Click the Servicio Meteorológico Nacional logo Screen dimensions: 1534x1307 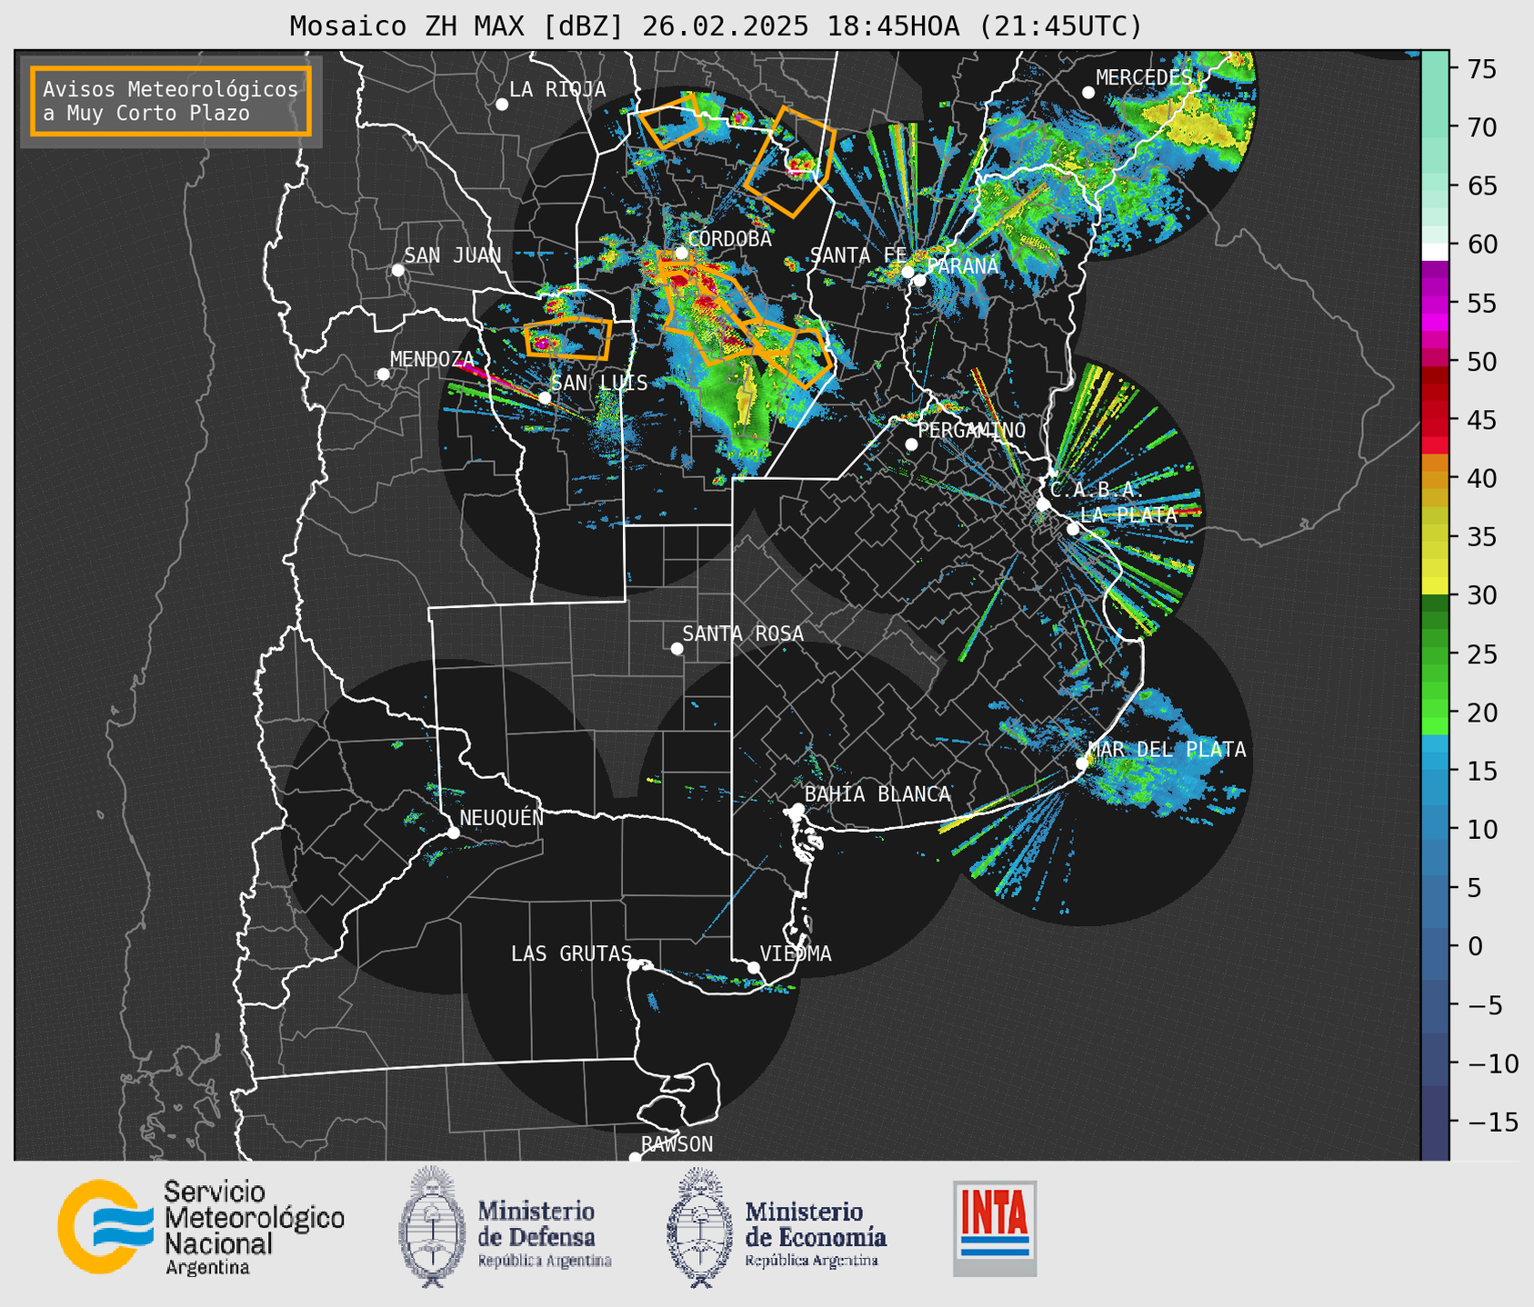201,1227
